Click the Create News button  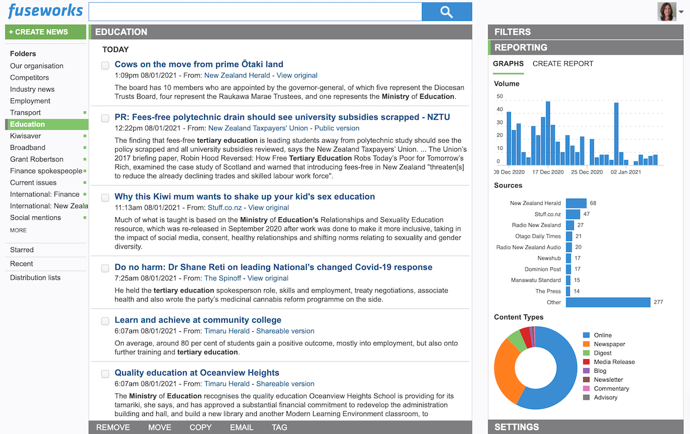point(46,32)
